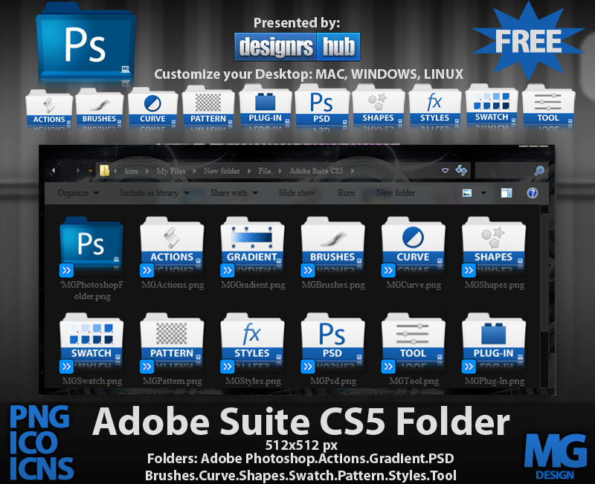
Task: Click the Slide show toolbar button
Action: [297, 193]
